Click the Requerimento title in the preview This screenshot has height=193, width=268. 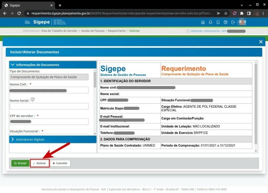pyautogui.click(x=184, y=68)
